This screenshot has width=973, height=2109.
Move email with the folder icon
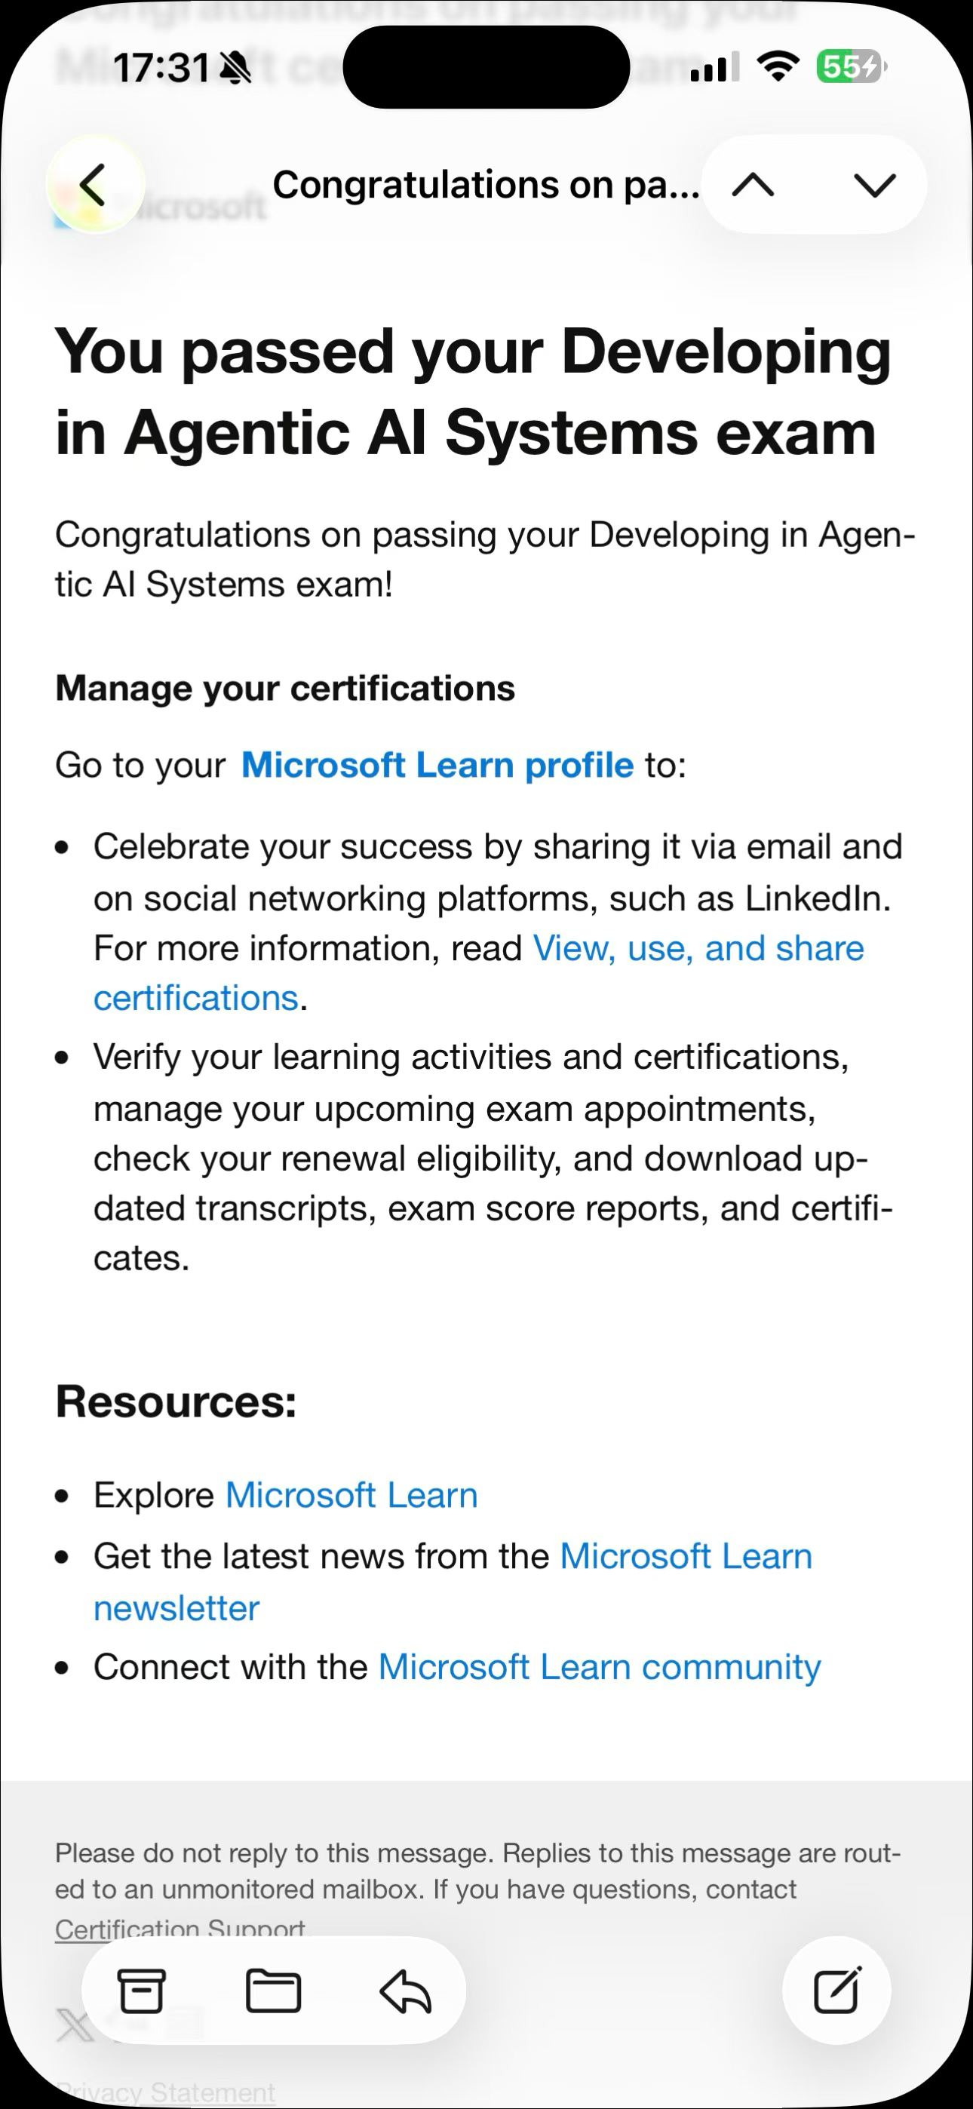pos(273,1991)
